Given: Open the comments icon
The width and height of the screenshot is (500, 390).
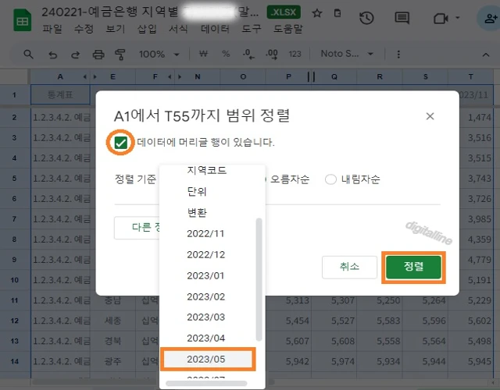Looking at the screenshot, I should [x=402, y=18].
